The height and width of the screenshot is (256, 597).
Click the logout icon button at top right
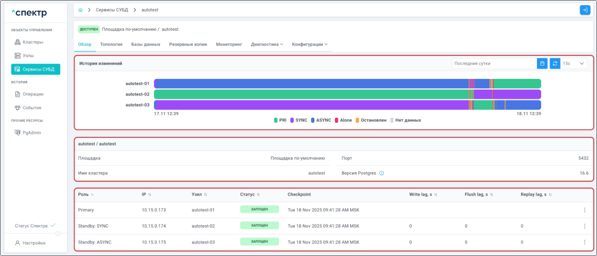[x=585, y=10]
